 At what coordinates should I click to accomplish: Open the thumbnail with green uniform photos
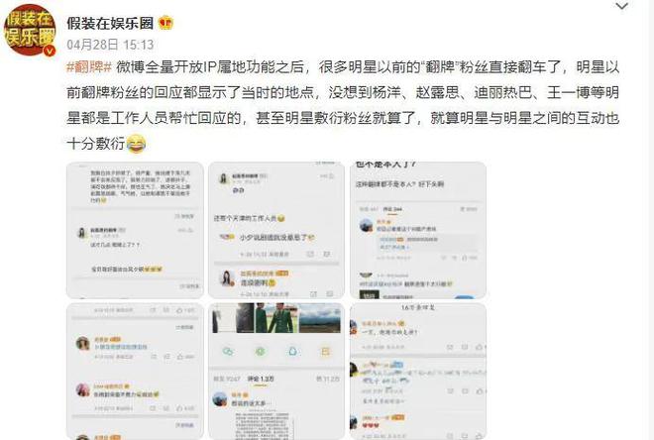point(276,372)
